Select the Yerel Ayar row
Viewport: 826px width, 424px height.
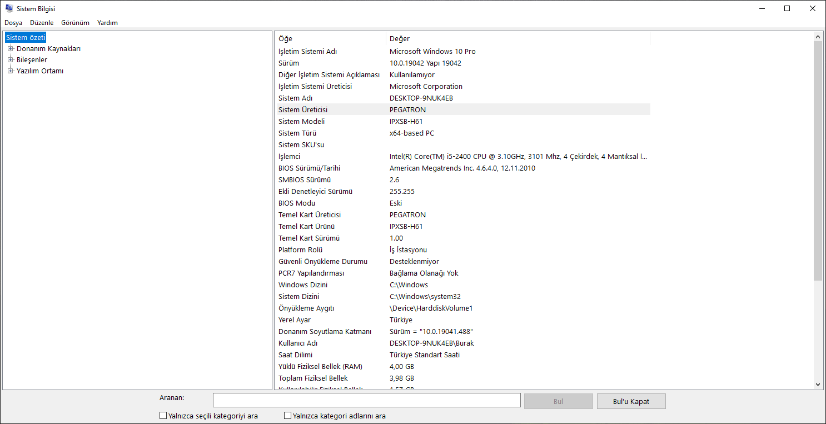click(464, 320)
